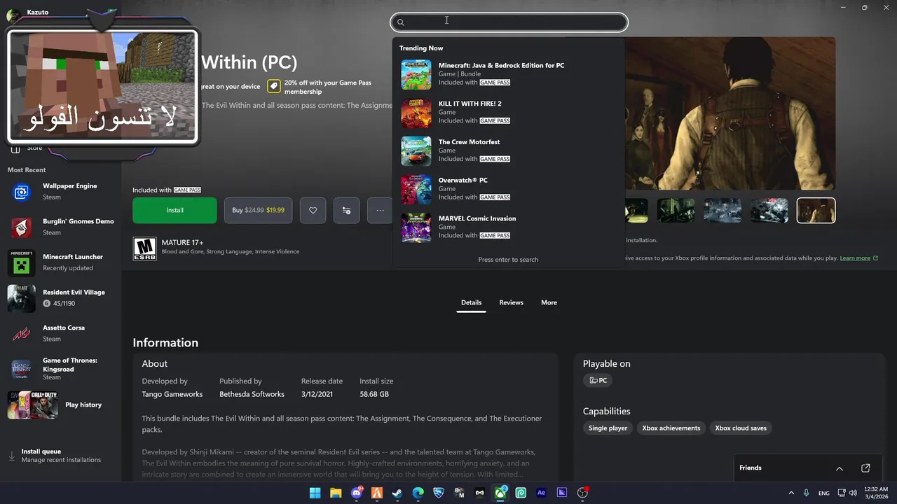Select Minecraft: Java & Bedrock Edition suggestion
897x504 pixels.
point(508,74)
